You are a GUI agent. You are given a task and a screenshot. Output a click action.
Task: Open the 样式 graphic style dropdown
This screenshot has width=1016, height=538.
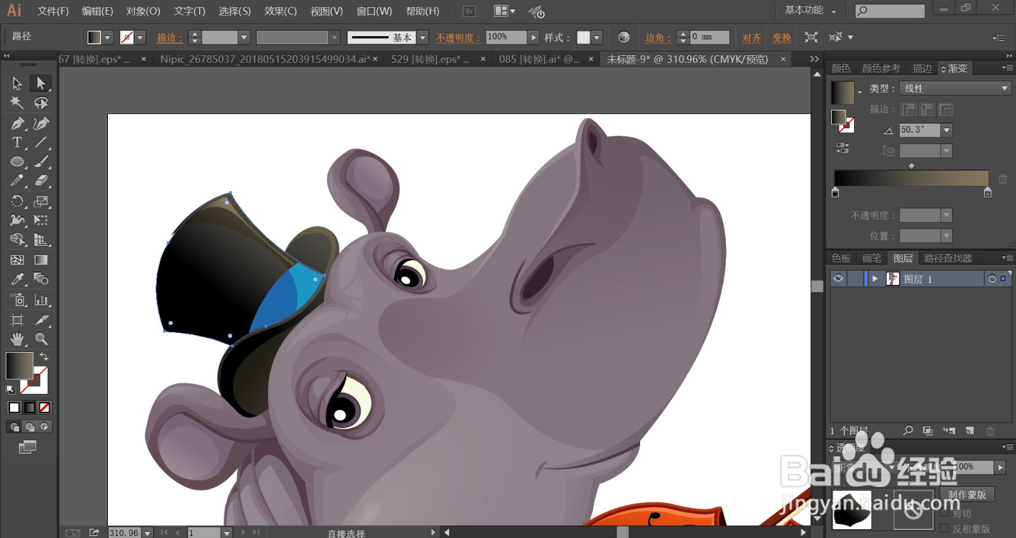[597, 37]
